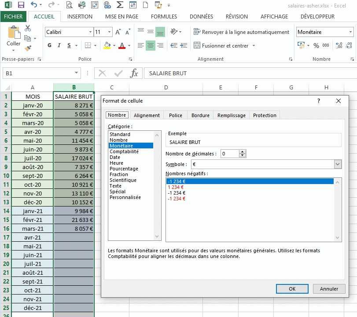Click the AutoSum sigma icon
Screen dimensions: 357x317
(x=119, y=5)
